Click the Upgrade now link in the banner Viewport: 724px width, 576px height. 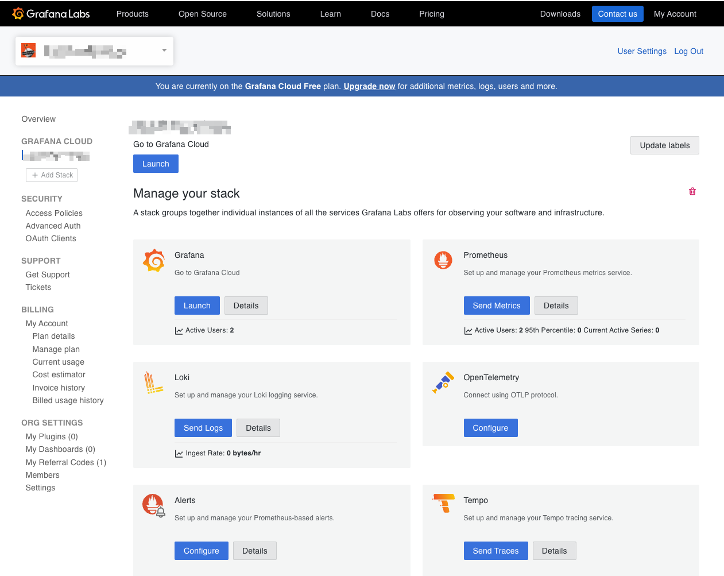click(369, 86)
